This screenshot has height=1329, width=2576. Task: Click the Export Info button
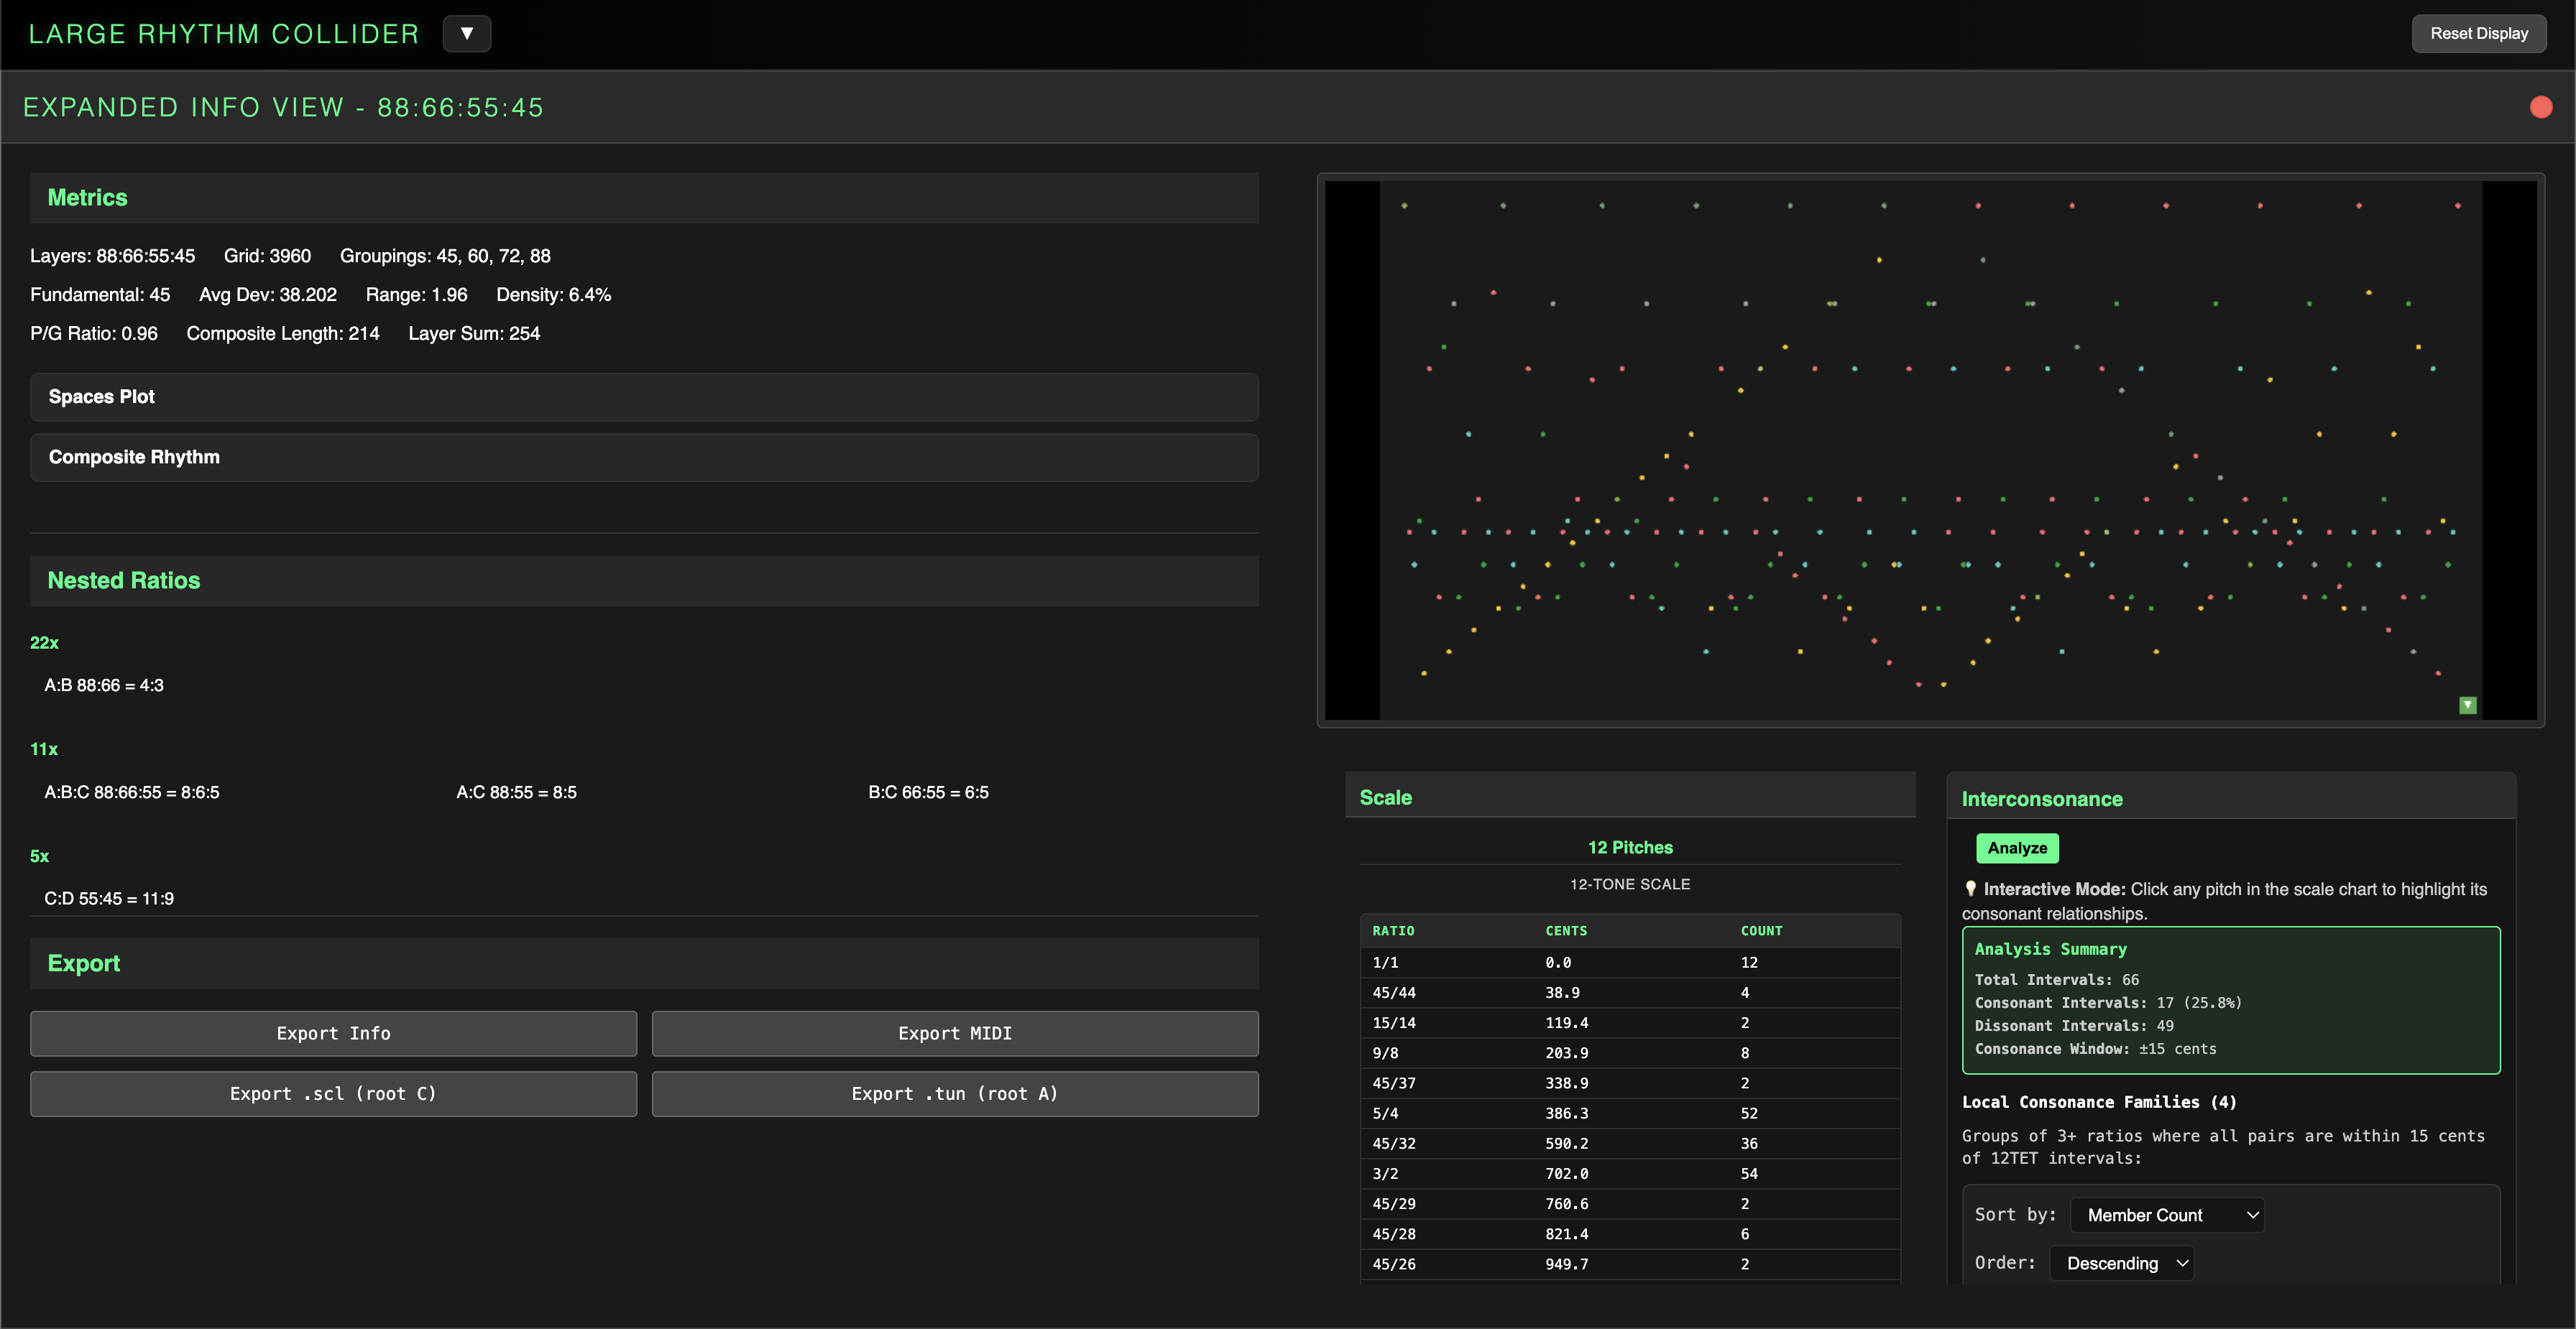pyautogui.click(x=333, y=1033)
